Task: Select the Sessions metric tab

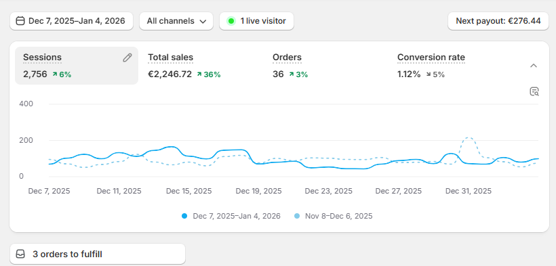Action: click(x=77, y=66)
